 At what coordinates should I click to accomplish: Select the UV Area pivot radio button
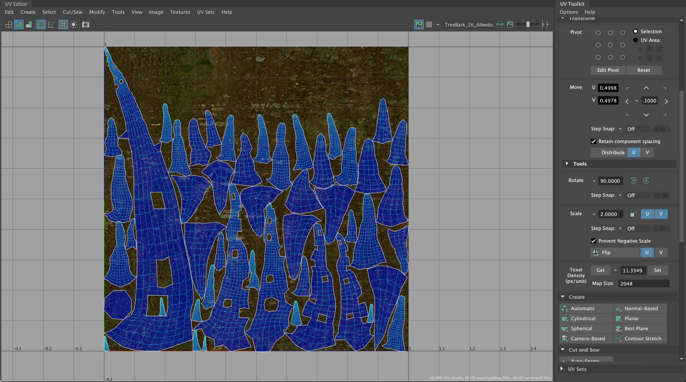click(x=636, y=40)
